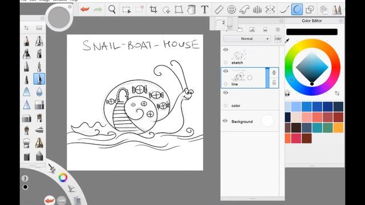Click the red Undo arrow in the top toolbar

(x=85, y=10)
